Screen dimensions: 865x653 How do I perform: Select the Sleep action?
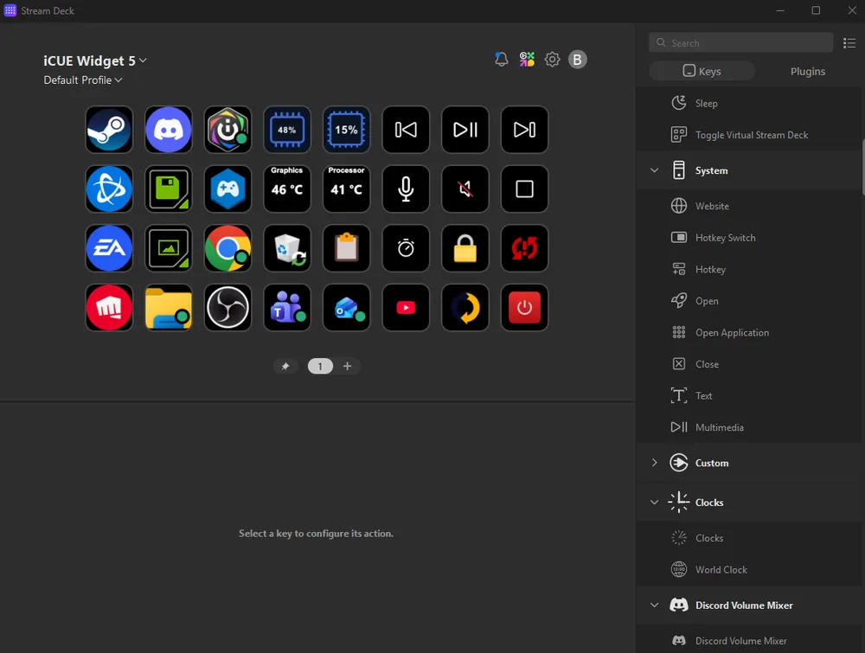[748, 103]
